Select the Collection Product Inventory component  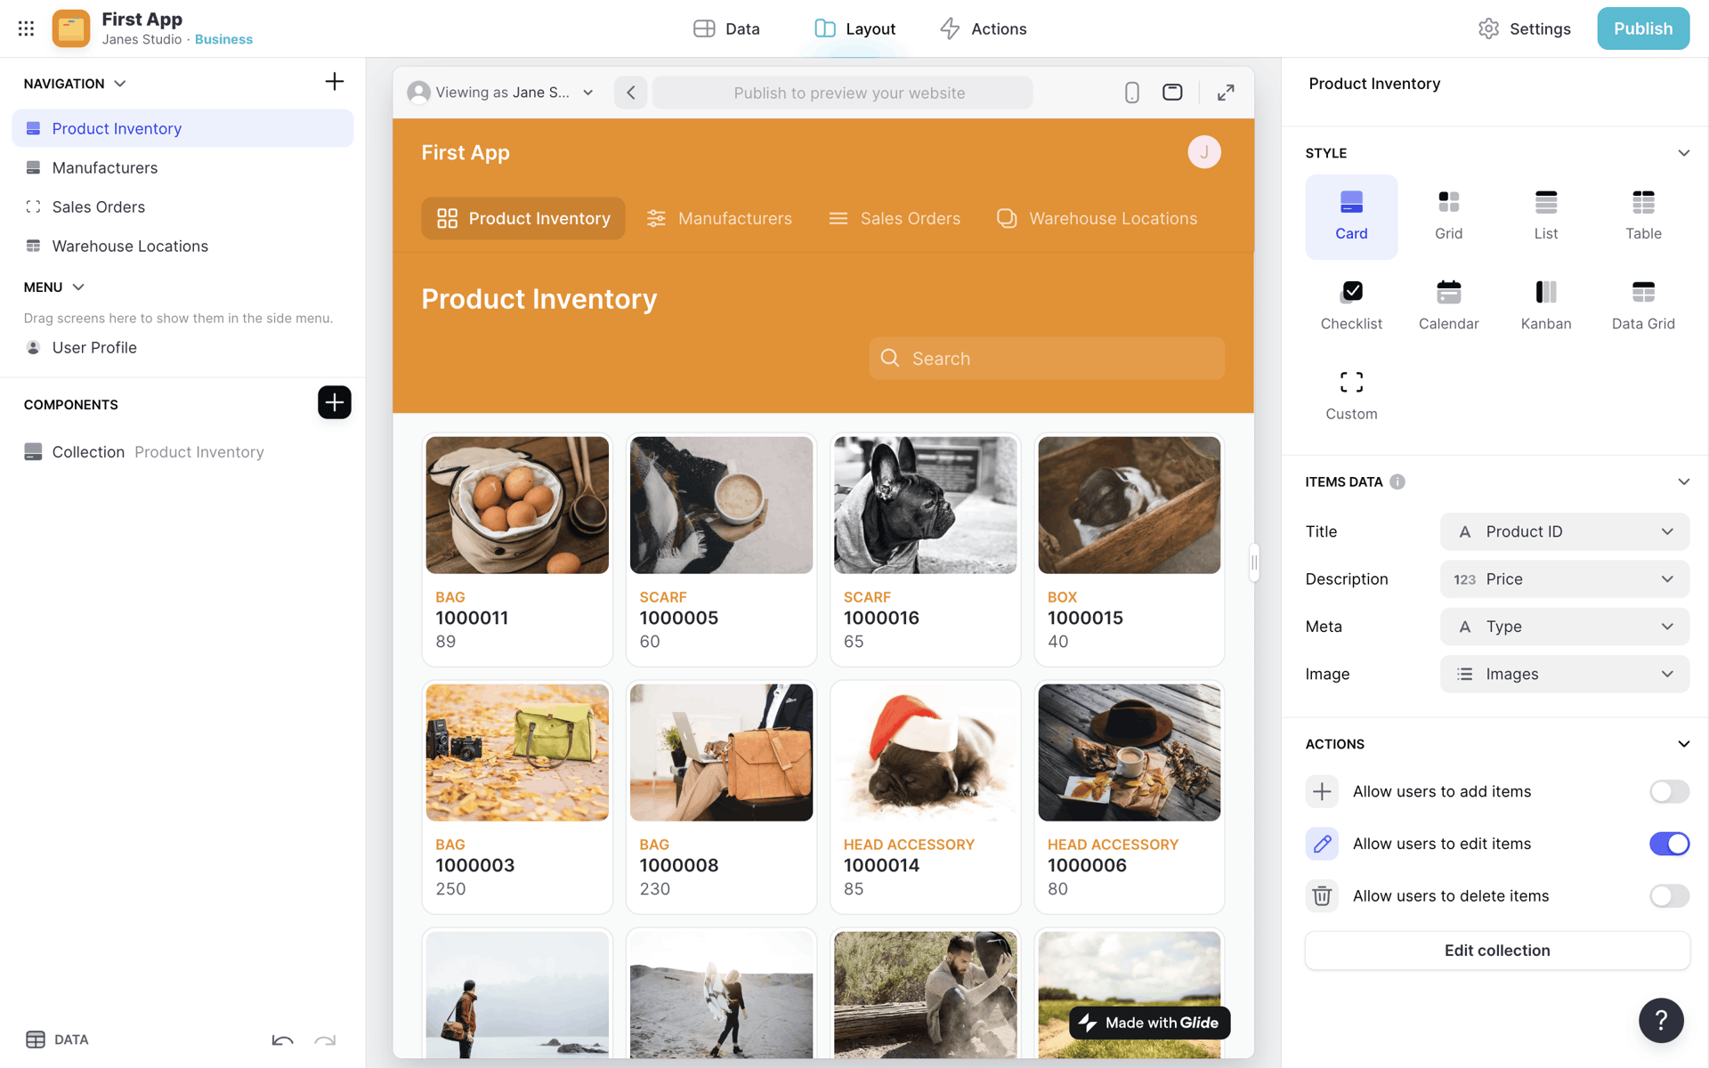182,452
